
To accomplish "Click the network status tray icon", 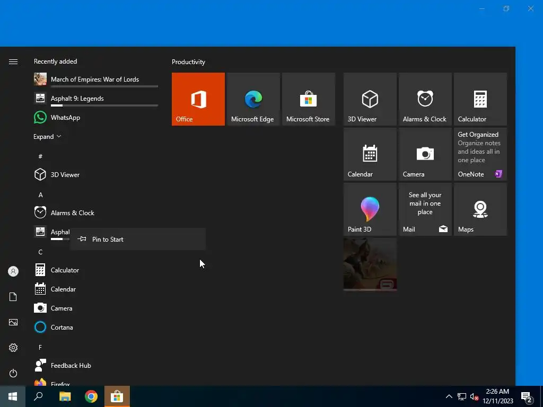I will point(462,396).
